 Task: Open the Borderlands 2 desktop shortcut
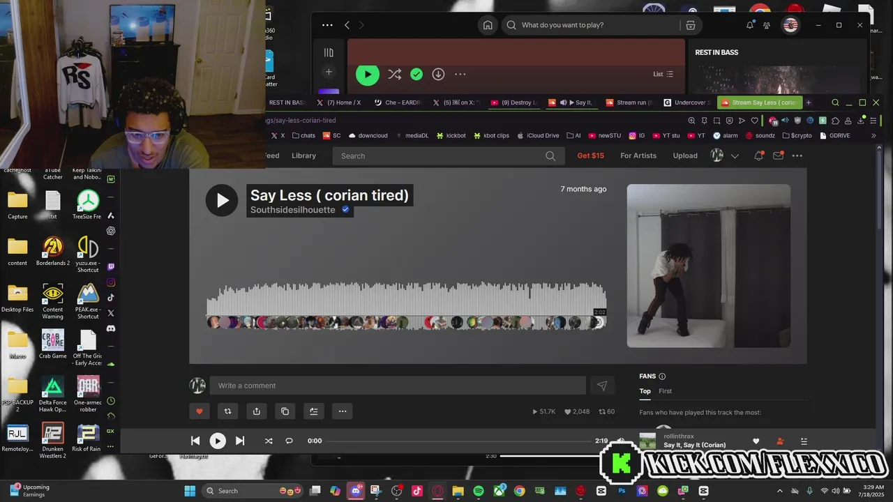(53, 251)
